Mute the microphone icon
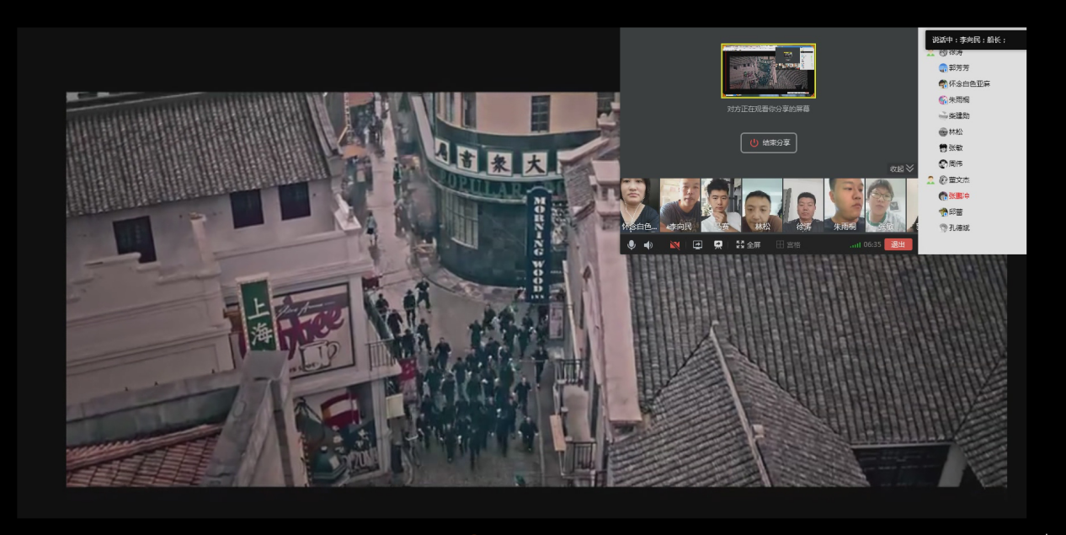The width and height of the screenshot is (1066, 535). [x=632, y=245]
